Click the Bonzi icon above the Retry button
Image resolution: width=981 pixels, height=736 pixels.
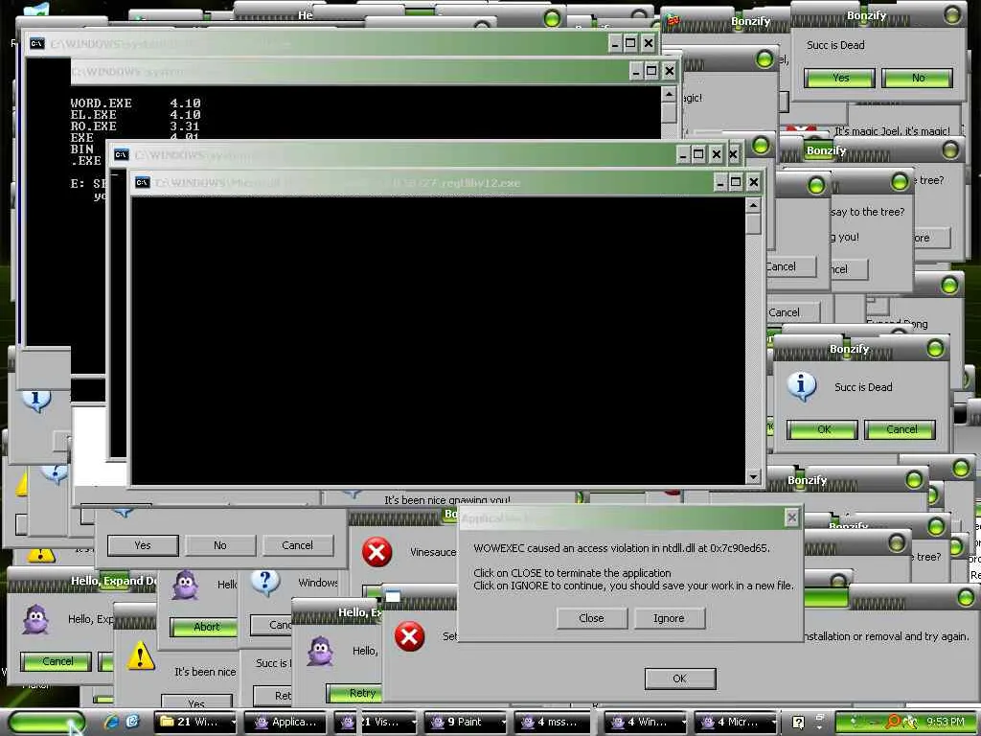(x=320, y=651)
